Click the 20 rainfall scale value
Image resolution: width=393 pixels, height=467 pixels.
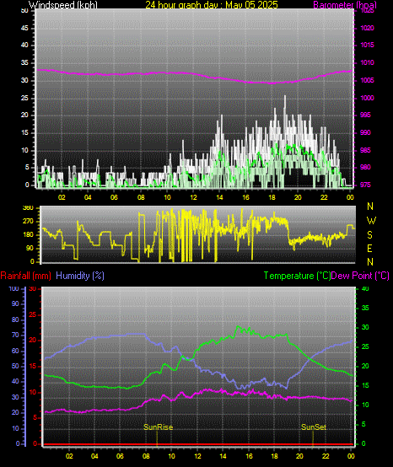click(33, 340)
